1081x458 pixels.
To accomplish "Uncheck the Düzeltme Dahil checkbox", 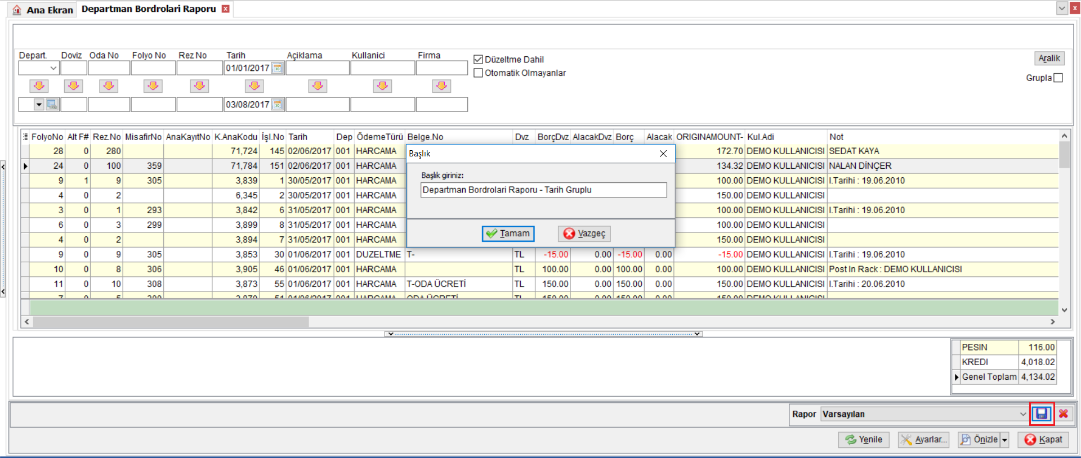I will [x=479, y=59].
